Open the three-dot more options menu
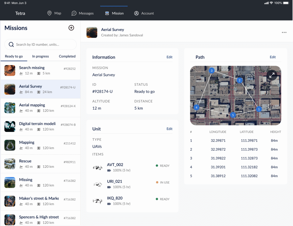Screen dimensions: 293x226 (x=284, y=32)
